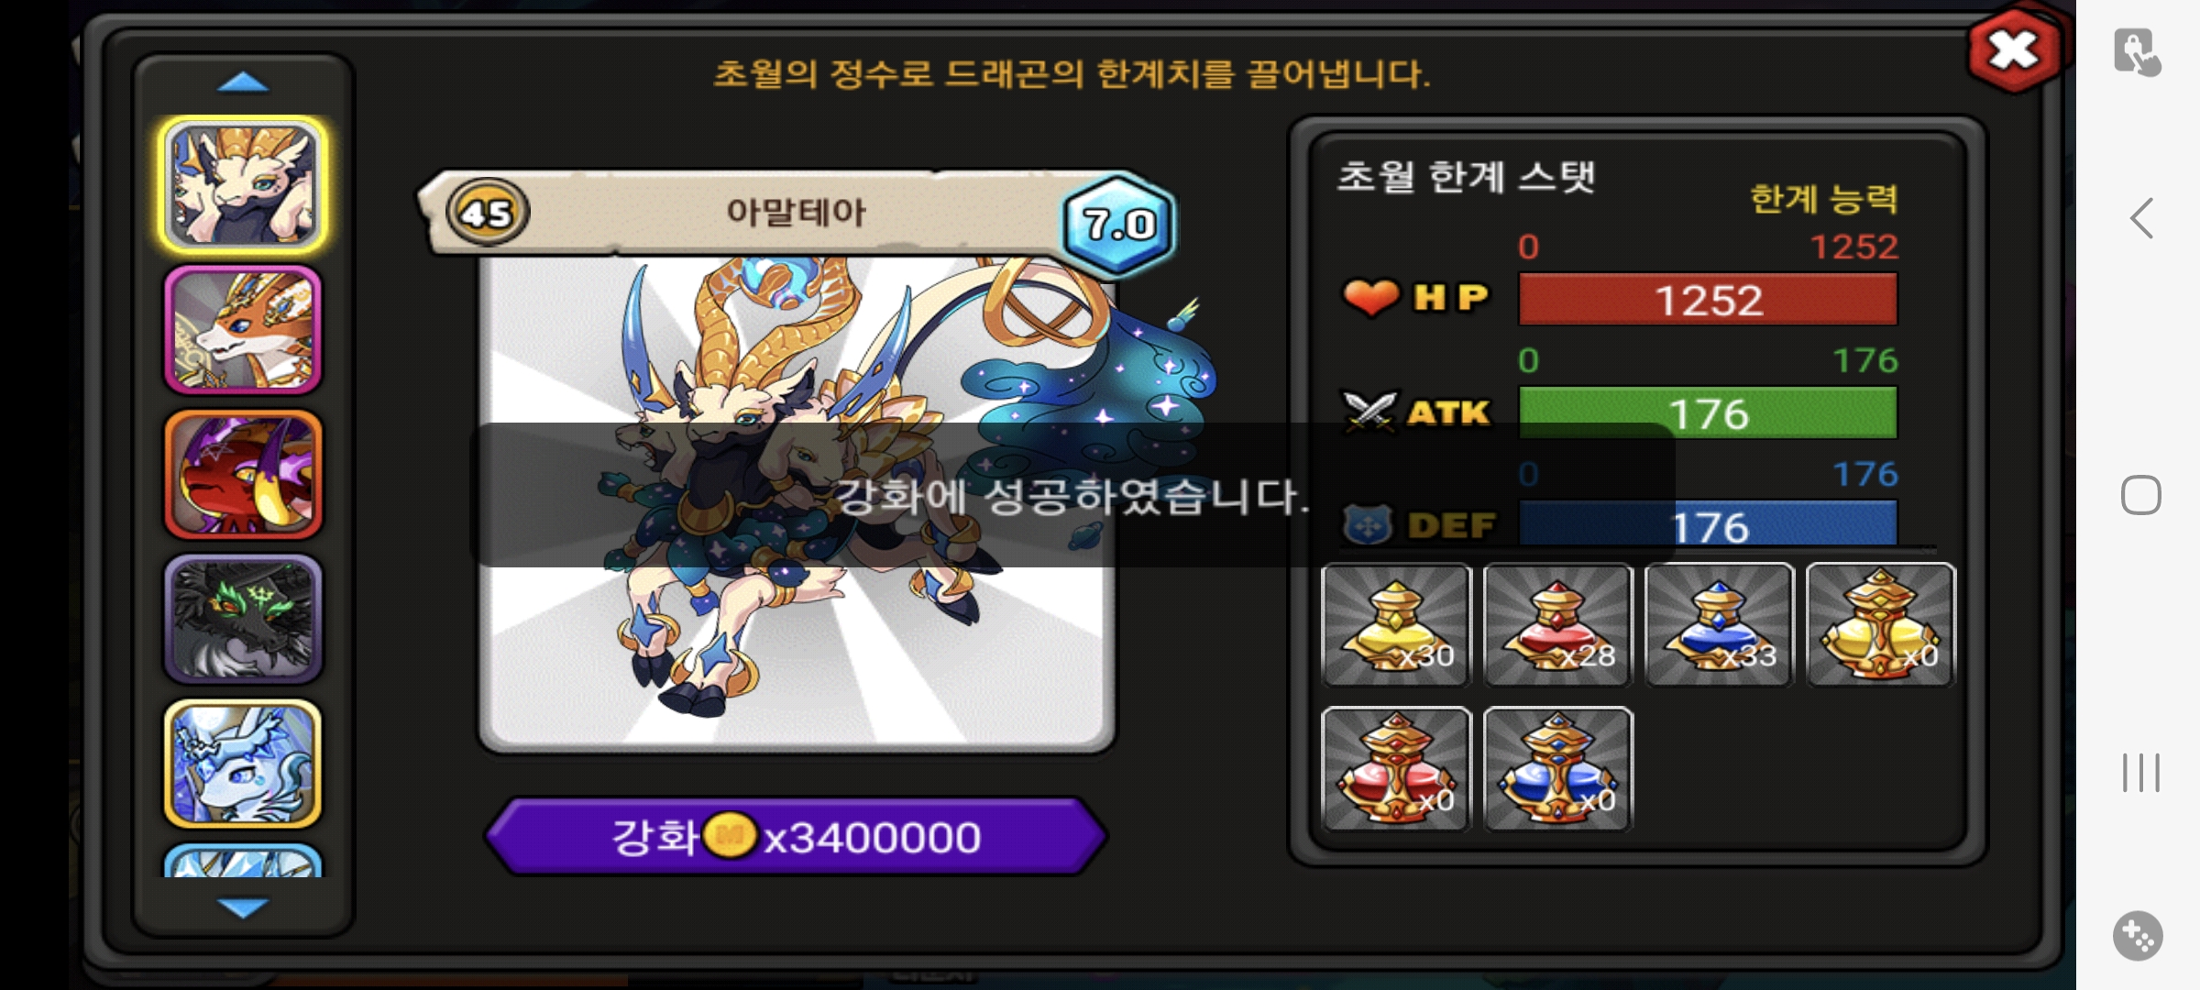This screenshot has width=2200, height=990.
Task: Select the red essence potion x28
Action: coord(1557,624)
